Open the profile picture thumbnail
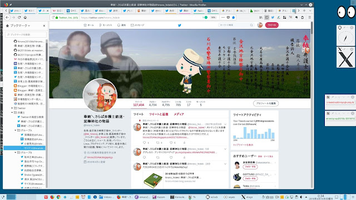 pos(100,95)
